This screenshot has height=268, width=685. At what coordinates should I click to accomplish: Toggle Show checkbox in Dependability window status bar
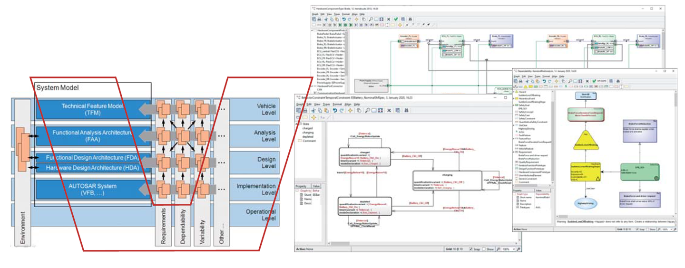647,229
